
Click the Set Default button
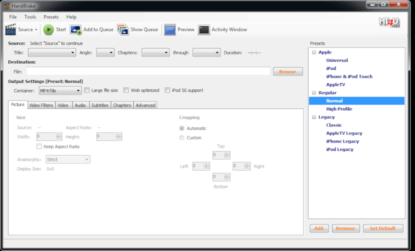[x=383, y=228]
